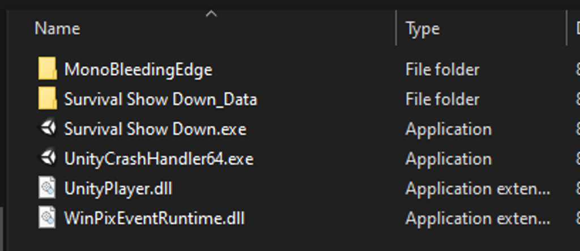
Task: Click the MonoBleedingEdge folder icon
Action: pyautogui.click(x=48, y=70)
